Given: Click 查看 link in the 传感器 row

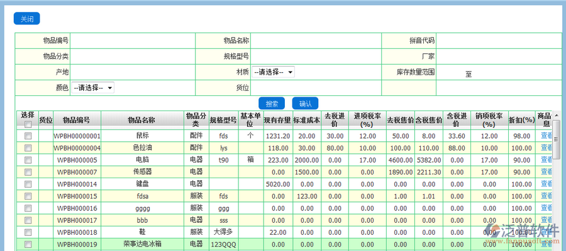Looking at the screenshot, I should 546,172.
